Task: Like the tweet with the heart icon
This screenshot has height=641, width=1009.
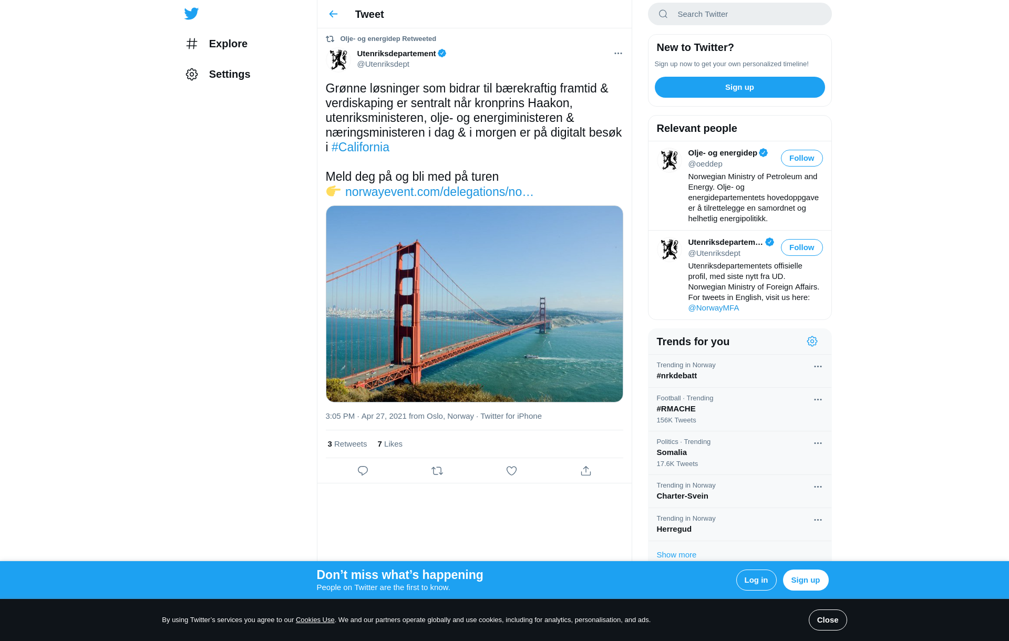Action: point(511,471)
